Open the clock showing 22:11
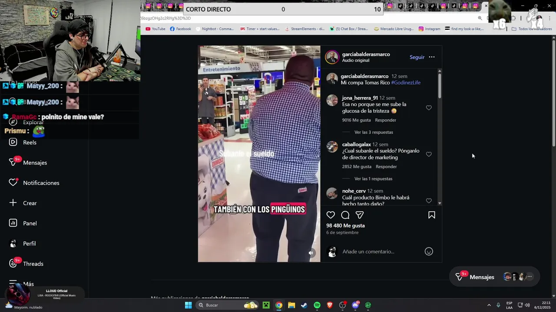Viewport: 556px width, 312px height. point(542,305)
